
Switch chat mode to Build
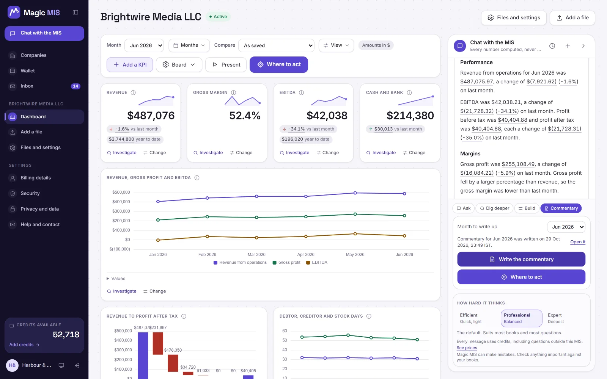point(527,208)
